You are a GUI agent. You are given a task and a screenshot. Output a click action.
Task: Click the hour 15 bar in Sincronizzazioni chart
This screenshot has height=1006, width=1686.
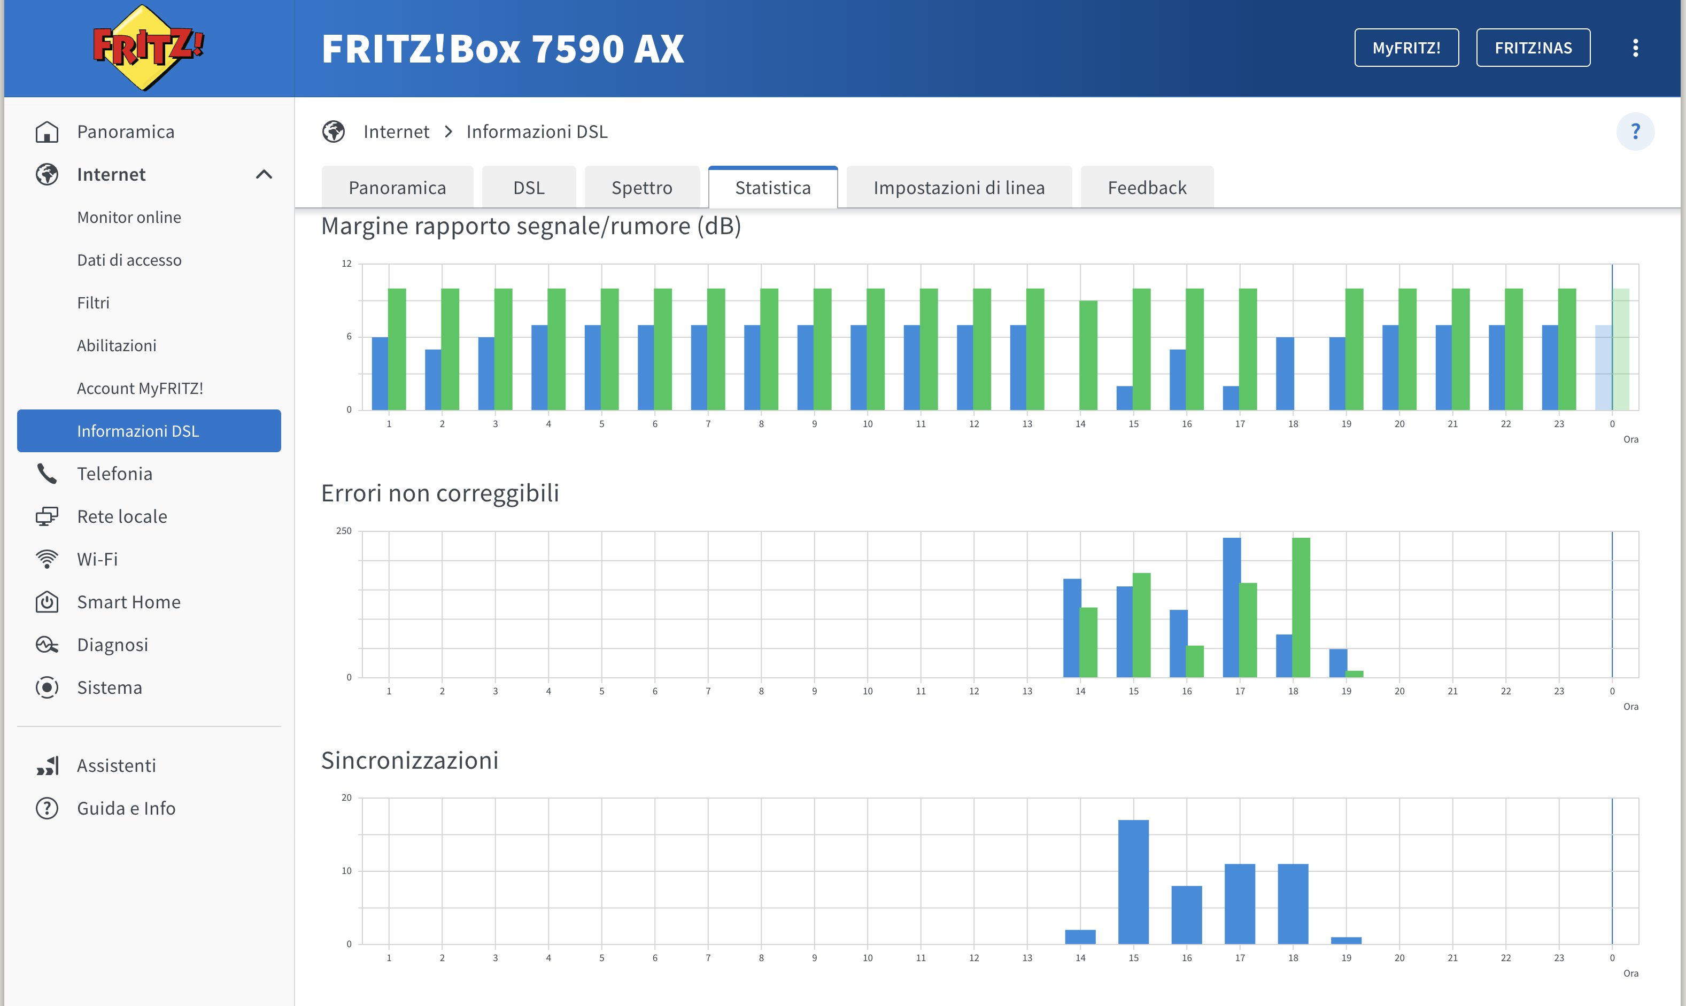click(x=1133, y=882)
